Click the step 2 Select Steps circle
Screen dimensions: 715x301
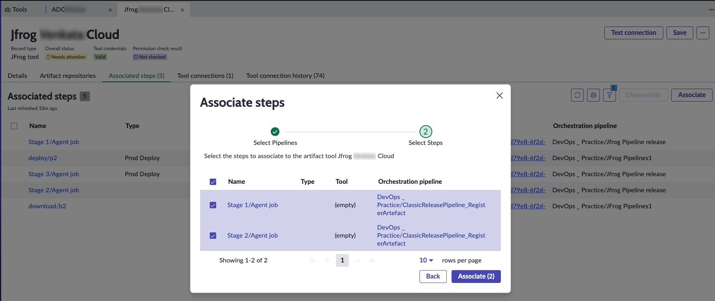[425, 132]
